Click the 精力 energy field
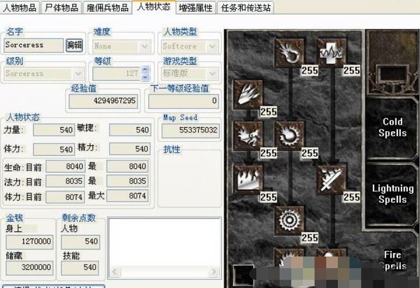Screen dimensions: 420x288 click(x=130, y=149)
